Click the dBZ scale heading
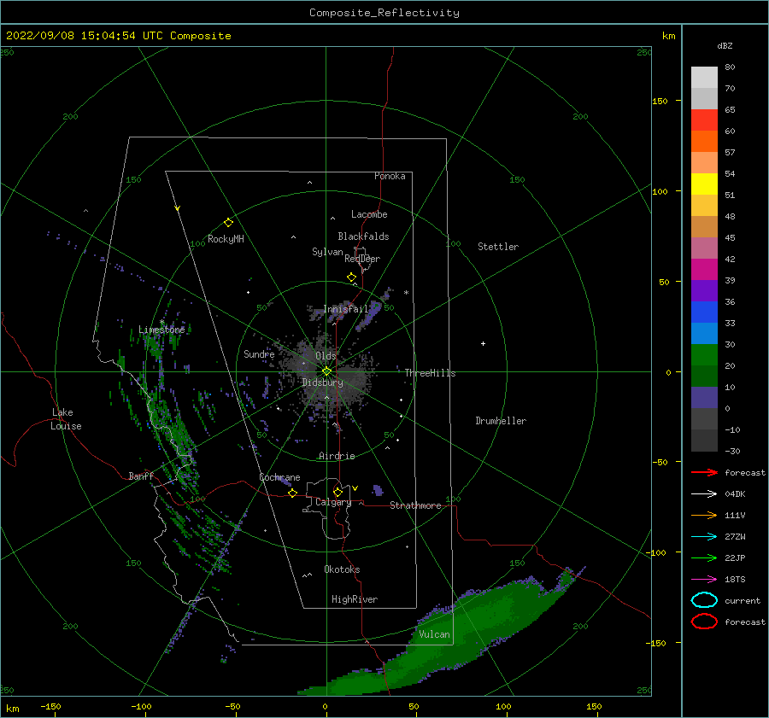769x718 pixels. (x=725, y=45)
